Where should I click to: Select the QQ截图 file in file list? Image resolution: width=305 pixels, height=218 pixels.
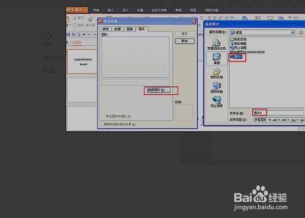coord(247,52)
